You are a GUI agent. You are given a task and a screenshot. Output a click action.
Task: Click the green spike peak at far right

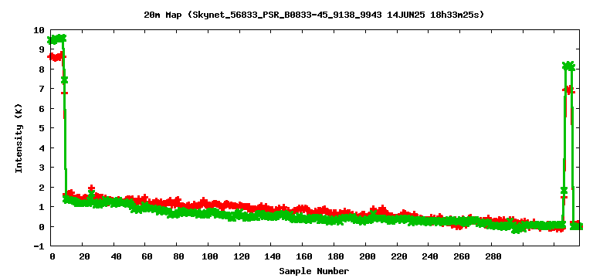568,66
